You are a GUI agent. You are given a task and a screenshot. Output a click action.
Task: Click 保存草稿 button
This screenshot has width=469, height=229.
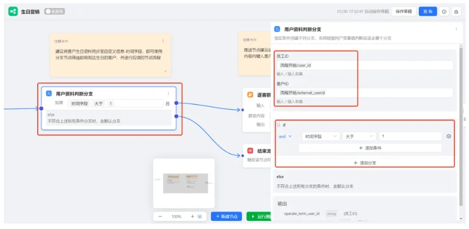(403, 11)
